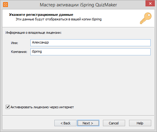Click the empty gray area below Компания field

tap(78, 79)
